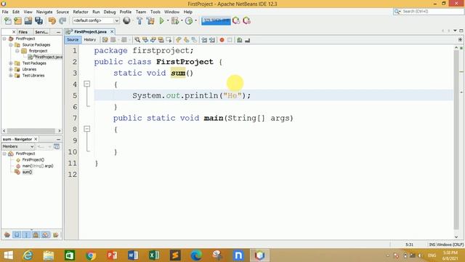Collapse the Source Packages tree node
This screenshot has width=465, height=262.
pos(11,45)
